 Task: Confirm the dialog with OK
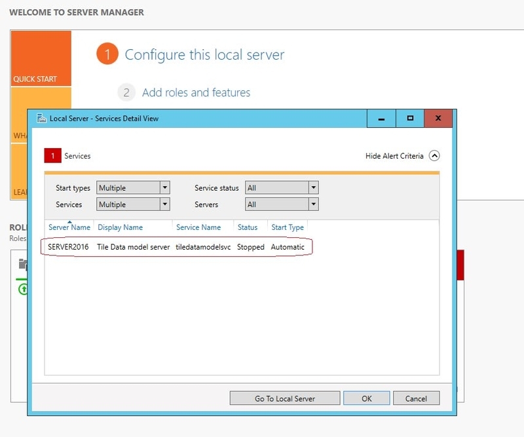pyautogui.click(x=366, y=398)
